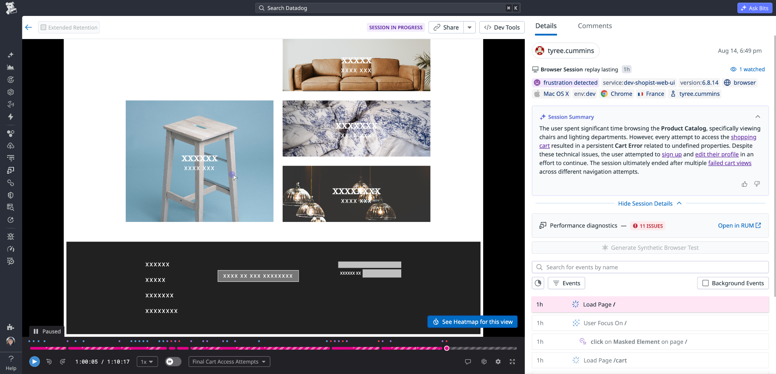Enable the Extended Retention checkbox
This screenshot has height=374, width=776.
(44, 27)
